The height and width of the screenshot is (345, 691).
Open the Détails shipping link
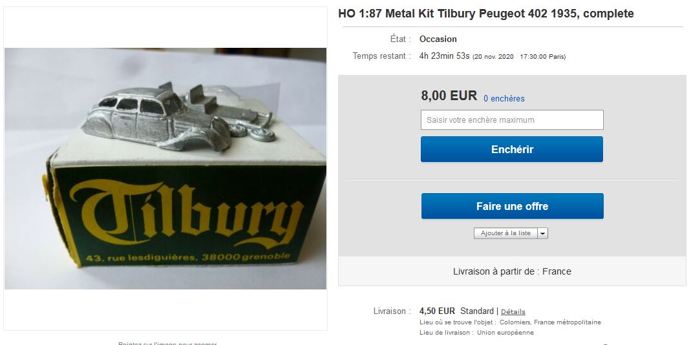pos(513,311)
